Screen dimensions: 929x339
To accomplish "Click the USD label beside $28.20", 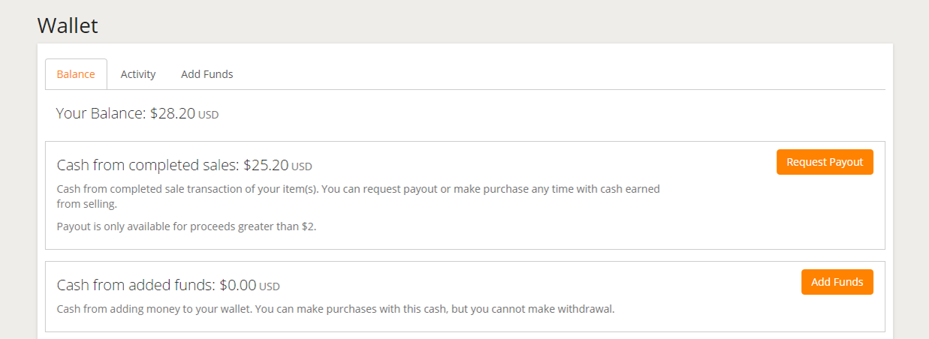I will (x=209, y=115).
